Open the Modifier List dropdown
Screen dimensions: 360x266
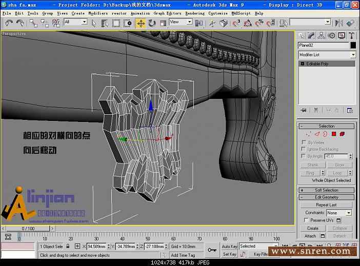pyautogui.click(x=327, y=55)
